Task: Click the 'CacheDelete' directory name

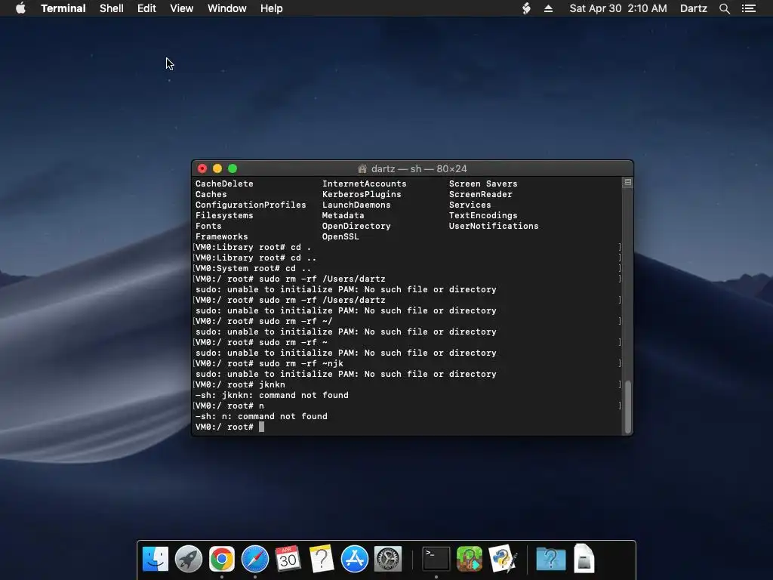Action: (224, 184)
